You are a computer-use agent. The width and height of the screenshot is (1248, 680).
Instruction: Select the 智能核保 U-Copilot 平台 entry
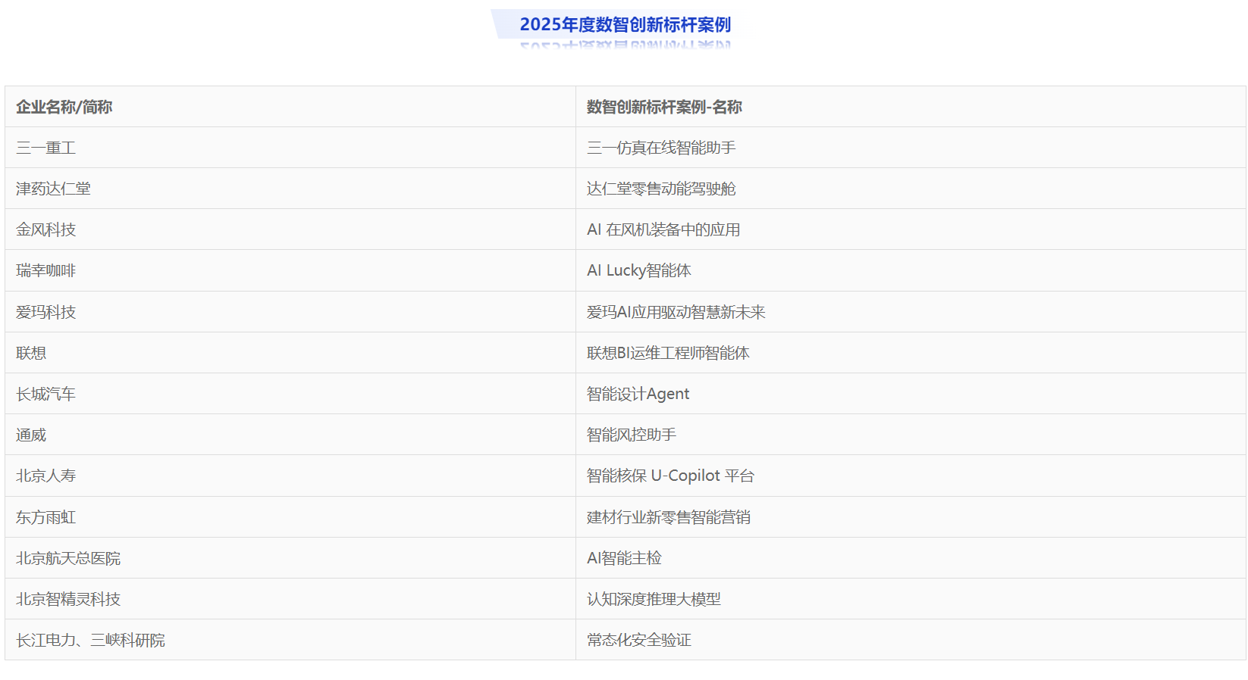(x=670, y=476)
